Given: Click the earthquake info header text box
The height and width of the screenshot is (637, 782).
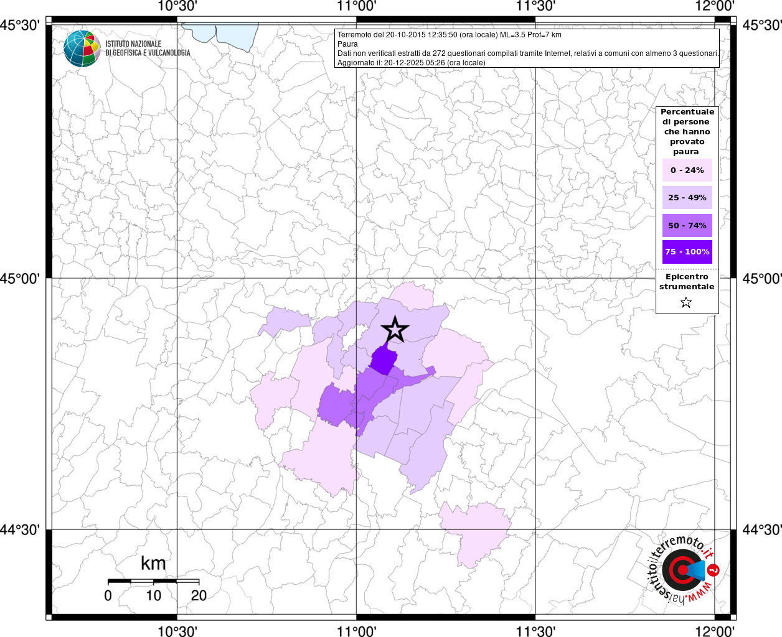Looking at the screenshot, I should [527, 49].
